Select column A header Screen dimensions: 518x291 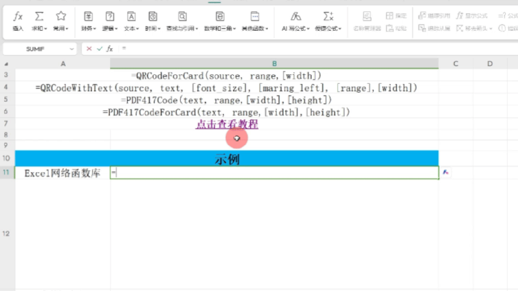click(63, 64)
